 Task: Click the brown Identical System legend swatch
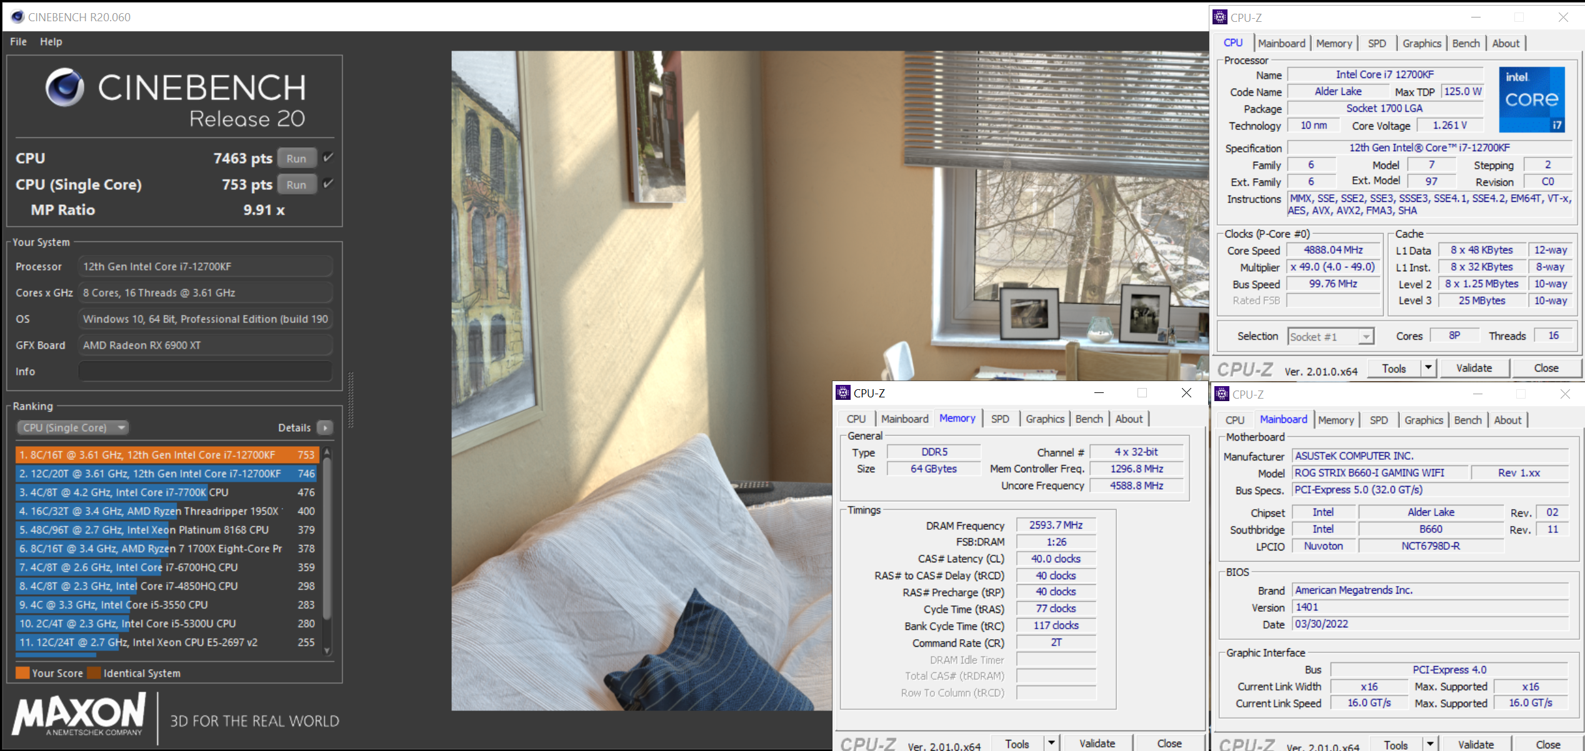click(x=94, y=673)
